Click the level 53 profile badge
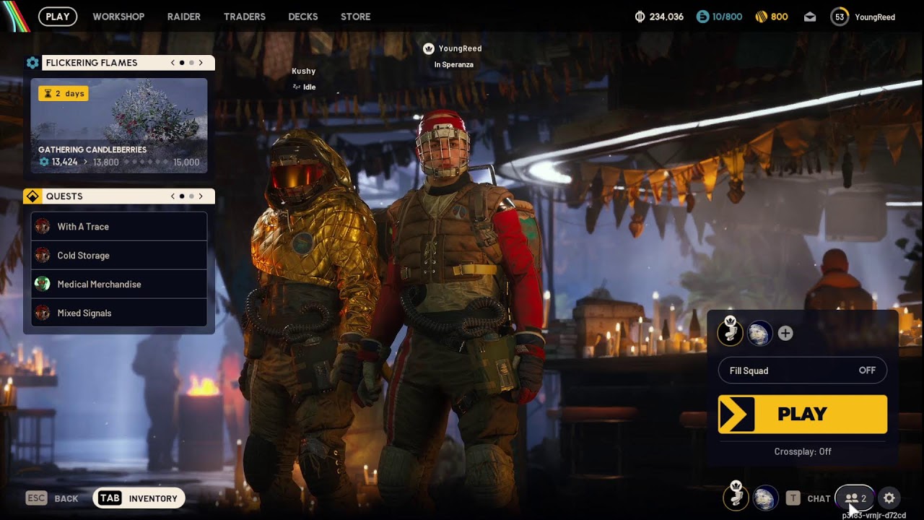Screen dimensions: 924x520 tap(840, 17)
